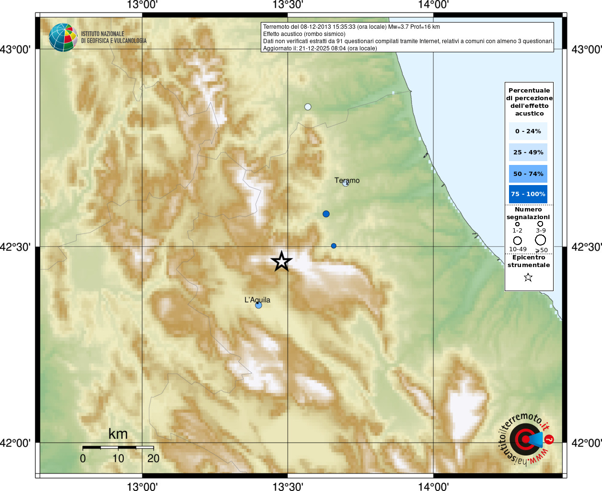
Task: Click the ≥50 reports circle in legend
Action: [x=541, y=240]
